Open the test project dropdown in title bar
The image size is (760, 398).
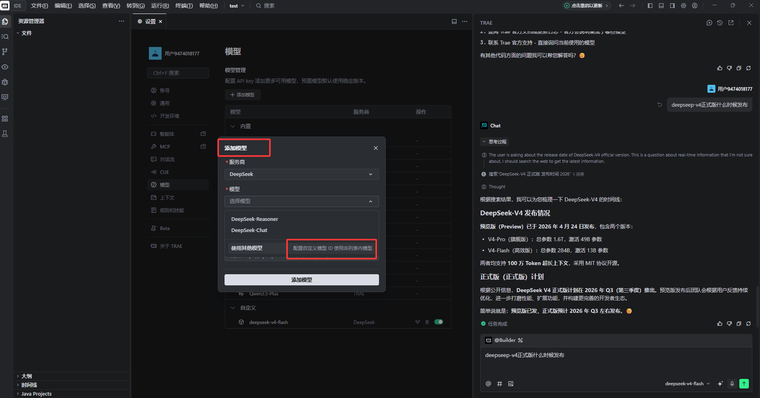point(237,6)
